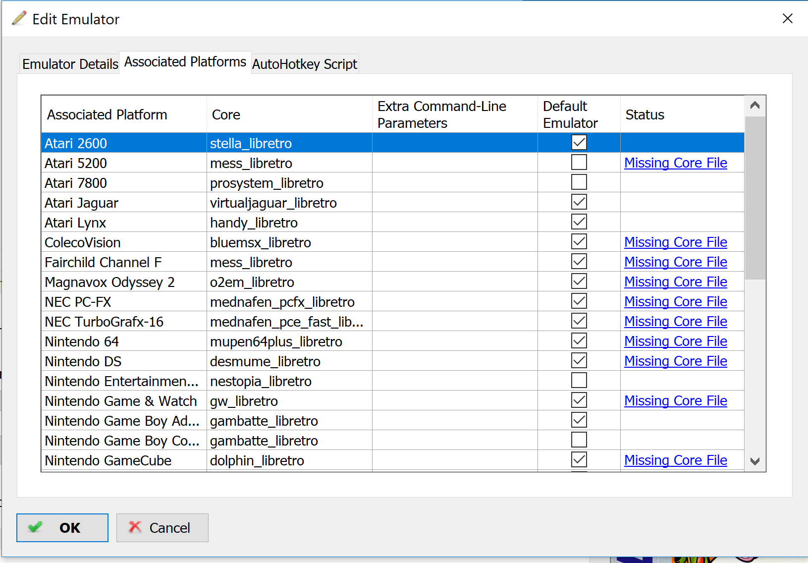Click the virtualjaguar_libretro core cell
The width and height of the screenshot is (808, 563).
tap(289, 203)
